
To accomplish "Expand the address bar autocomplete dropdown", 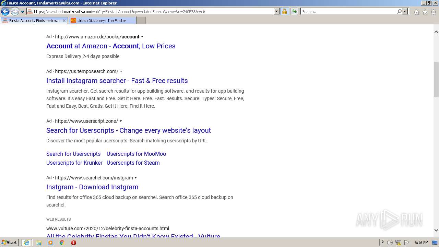I will tap(277, 12).
